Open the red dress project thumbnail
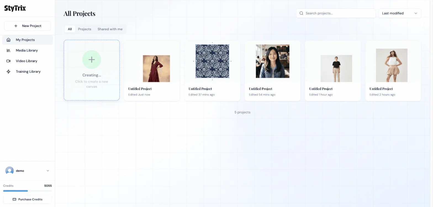Screen dimensions: 433x207 156,69
